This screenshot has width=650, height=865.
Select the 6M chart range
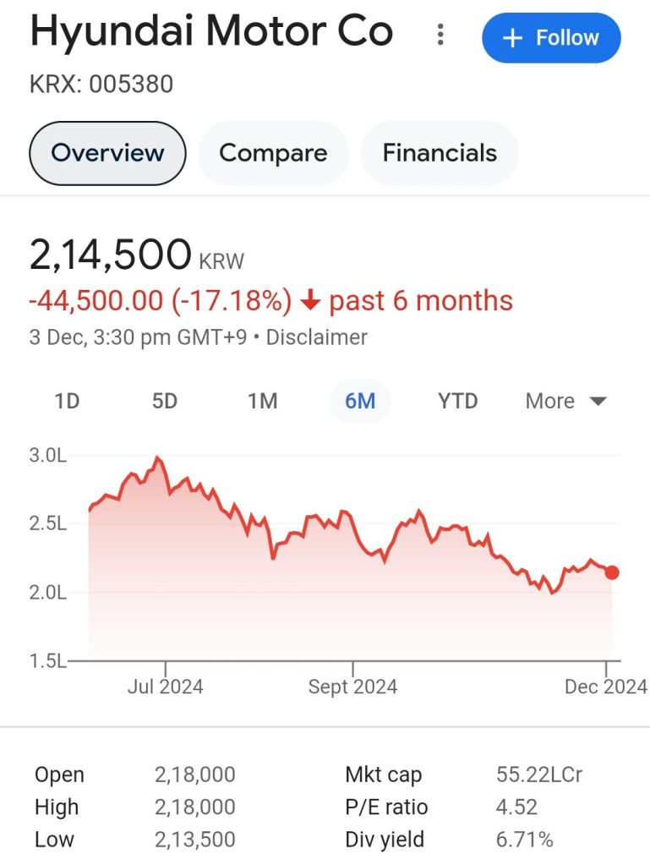click(360, 401)
